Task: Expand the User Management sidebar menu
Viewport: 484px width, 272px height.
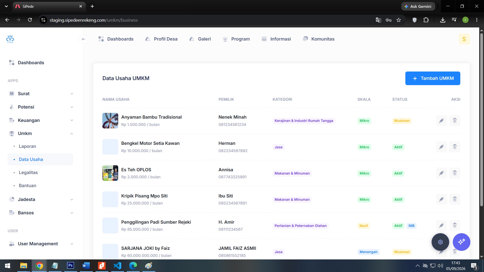Action: pos(40,244)
